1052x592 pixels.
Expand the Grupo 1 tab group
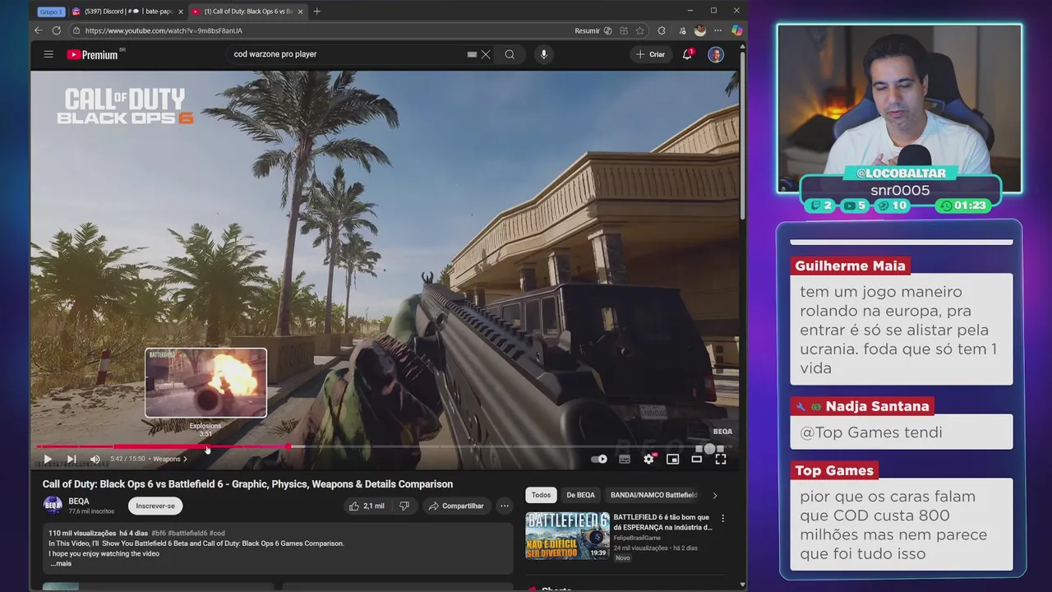click(49, 12)
